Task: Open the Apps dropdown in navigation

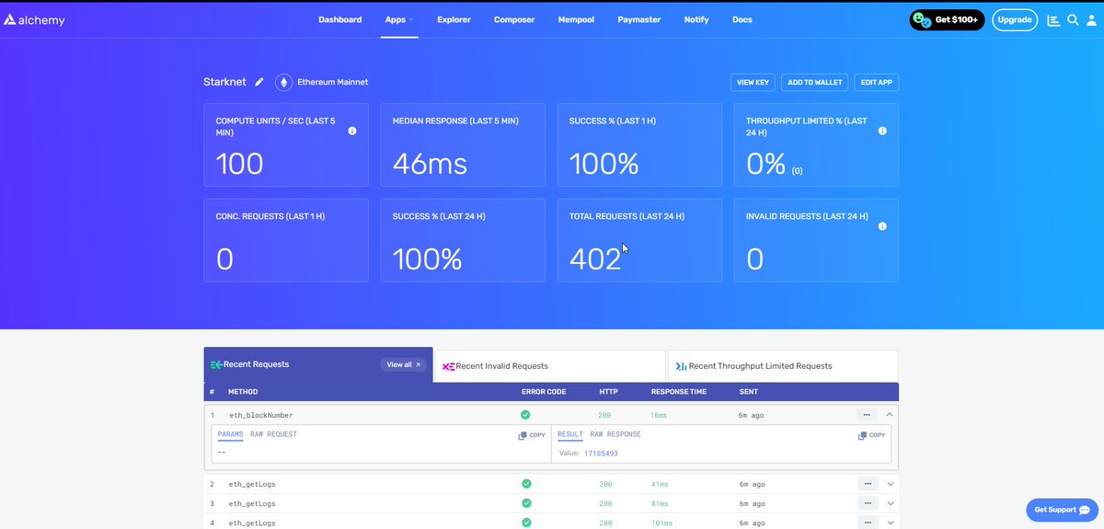Action: coord(399,19)
